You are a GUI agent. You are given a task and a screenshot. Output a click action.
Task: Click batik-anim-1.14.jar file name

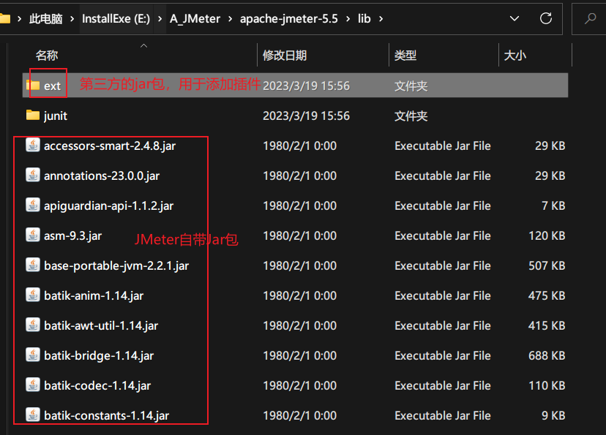tap(94, 295)
